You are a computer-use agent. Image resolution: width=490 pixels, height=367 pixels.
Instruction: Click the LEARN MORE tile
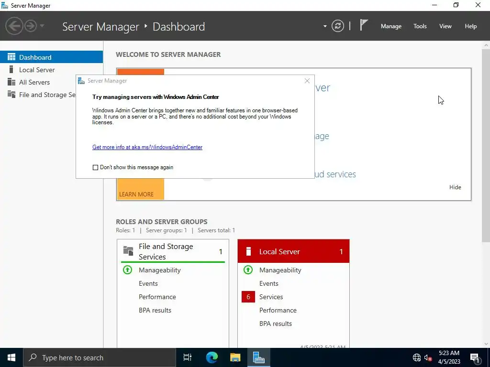(x=141, y=189)
